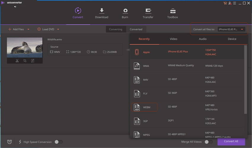Click the Wildlife.wmv file name

click(55, 39)
